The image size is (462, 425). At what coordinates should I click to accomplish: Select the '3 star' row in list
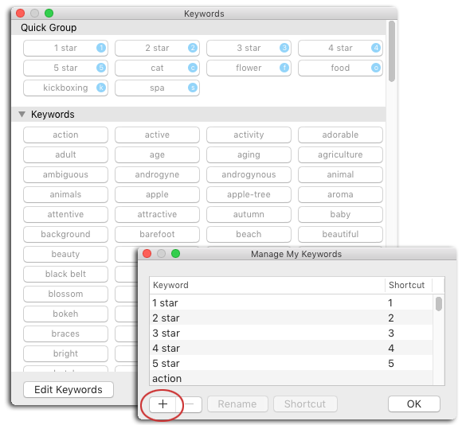(x=291, y=333)
